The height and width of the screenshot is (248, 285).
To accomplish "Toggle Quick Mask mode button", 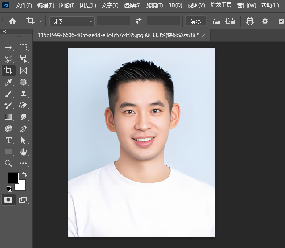I will tap(8, 200).
